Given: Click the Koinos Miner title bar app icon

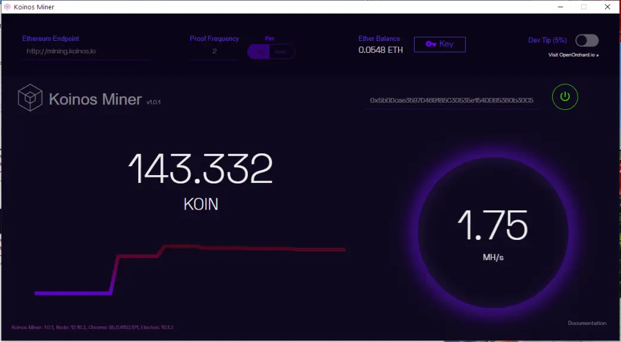Looking at the screenshot, I should click(x=7, y=7).
